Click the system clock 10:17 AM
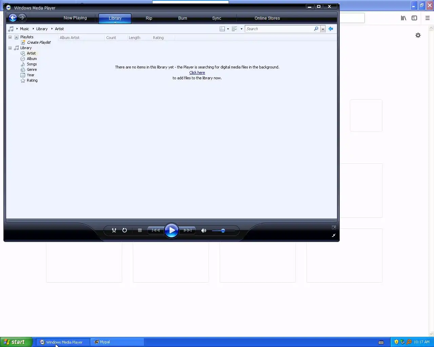 (421, 342)
